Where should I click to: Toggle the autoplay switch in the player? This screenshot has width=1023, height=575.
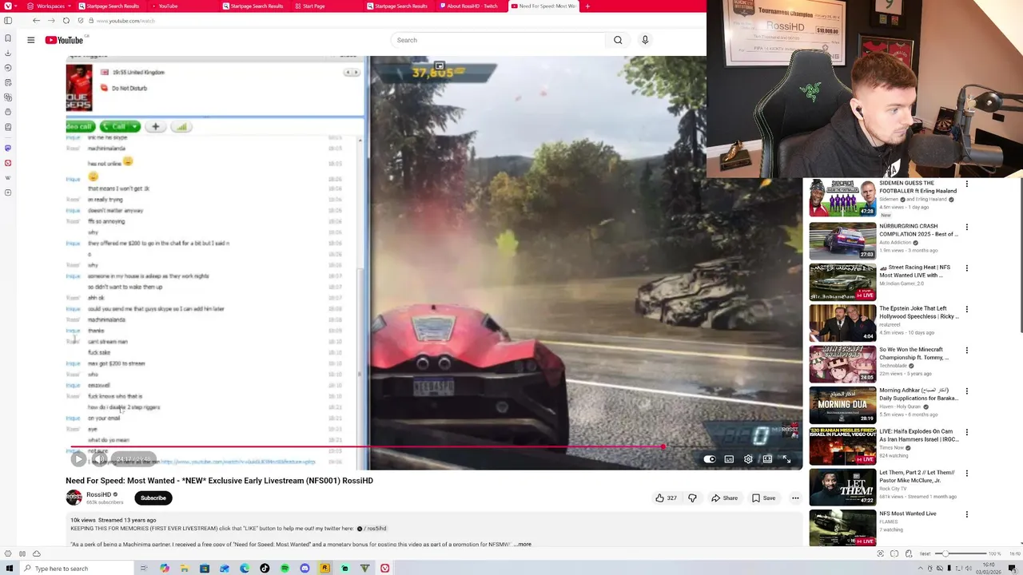click(710, 459)
